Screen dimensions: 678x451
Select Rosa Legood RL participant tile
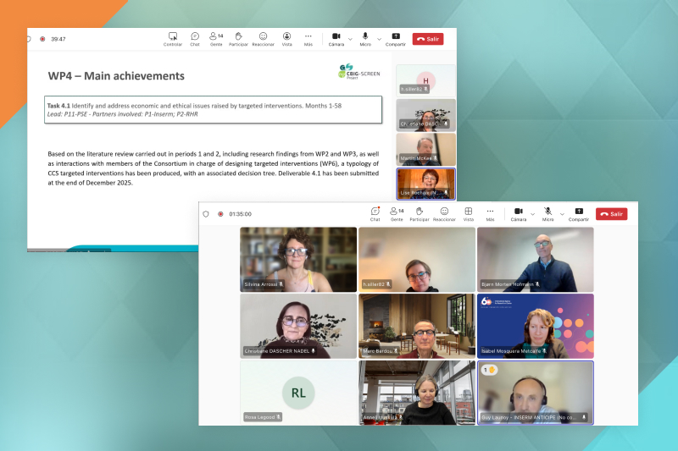(298, 393)
